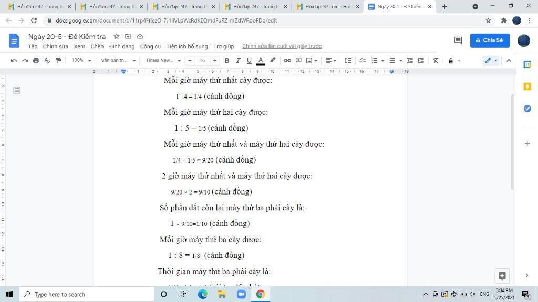
Task: Open line and paragraph spacing
Action: click(x=348, y=61)
